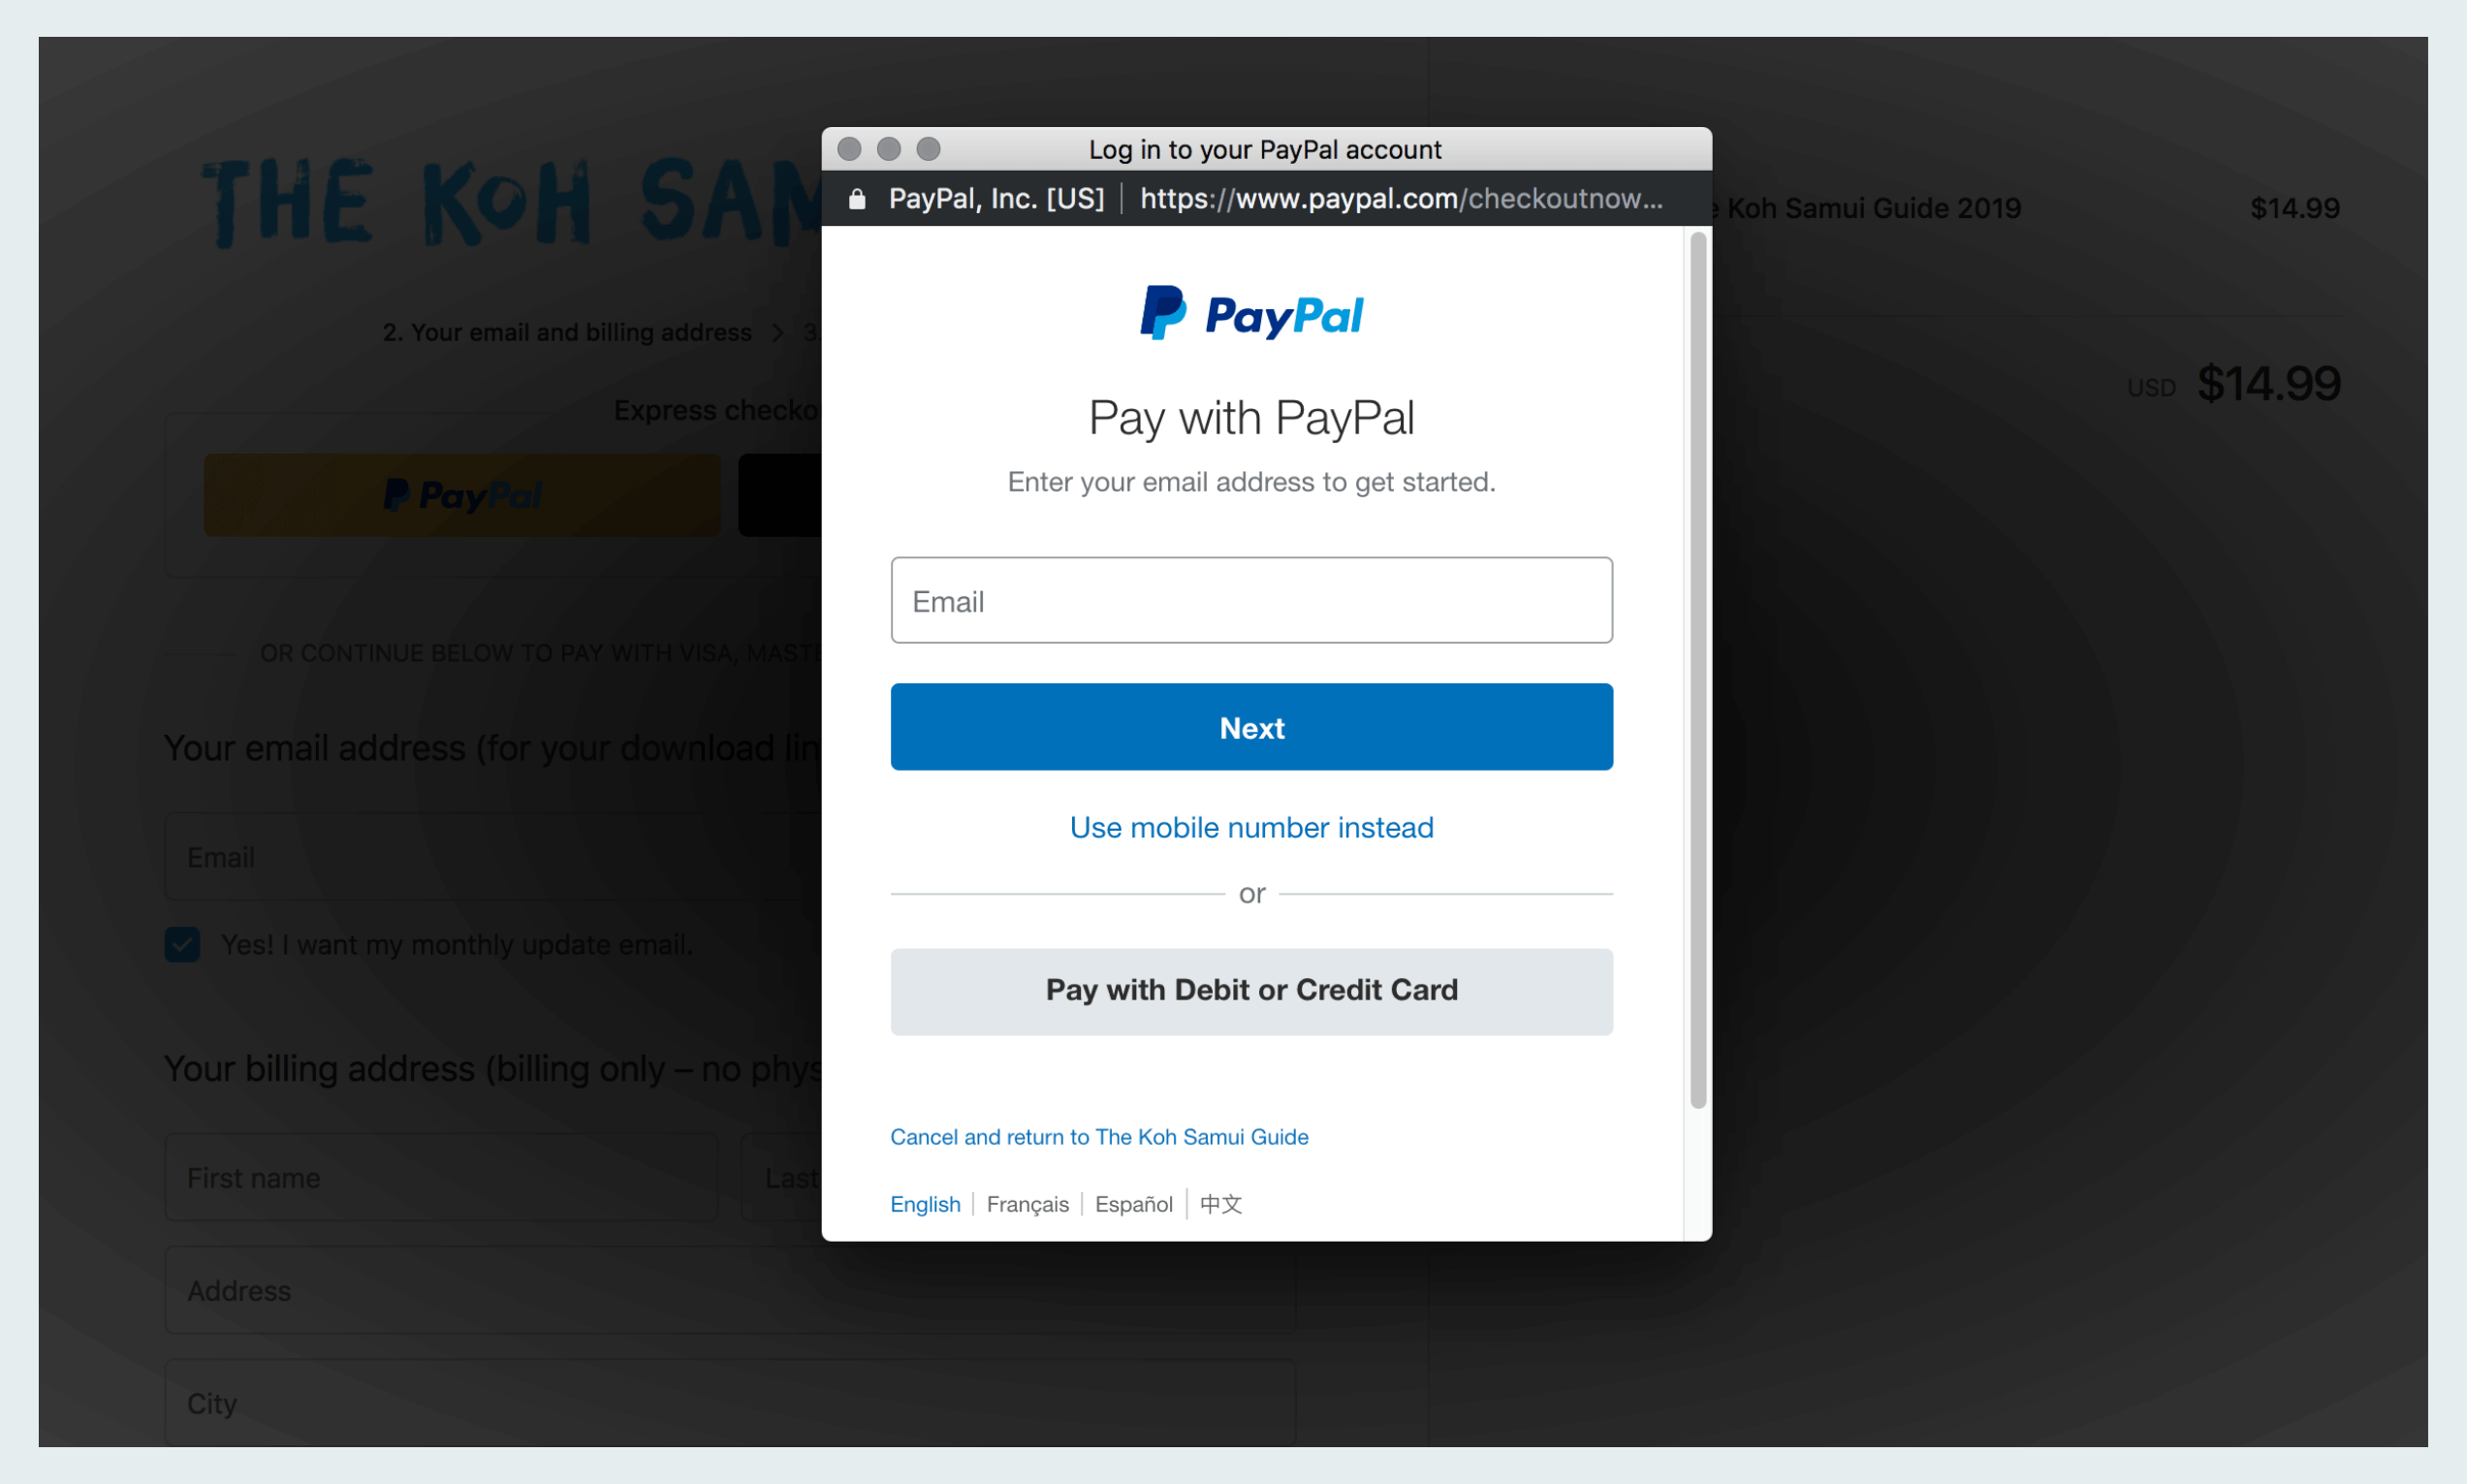Expand the language selector dropdown
Viewport: 2467px width, 1484px height.
[924, 1204]
